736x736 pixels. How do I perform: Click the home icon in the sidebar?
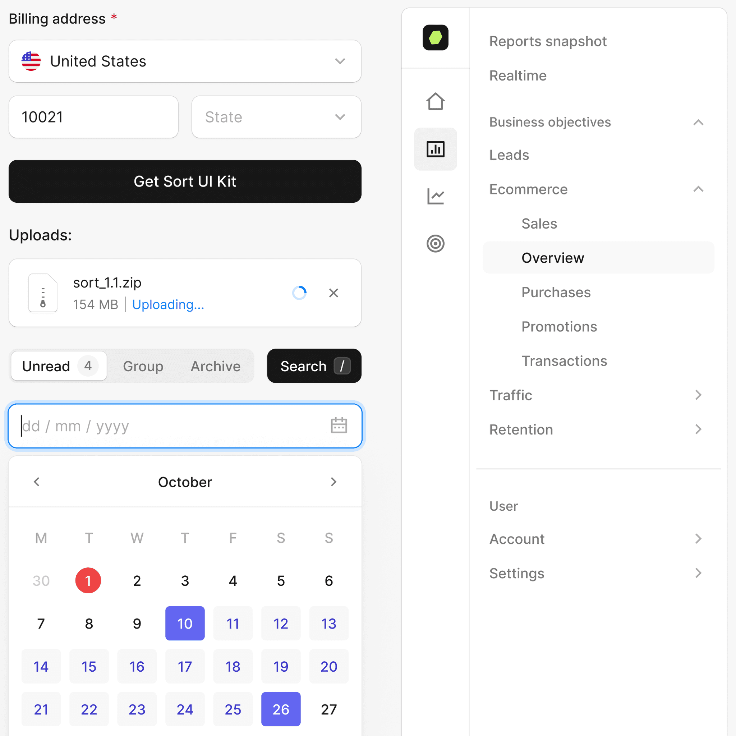pyautogui.click(x=436, y=102)
